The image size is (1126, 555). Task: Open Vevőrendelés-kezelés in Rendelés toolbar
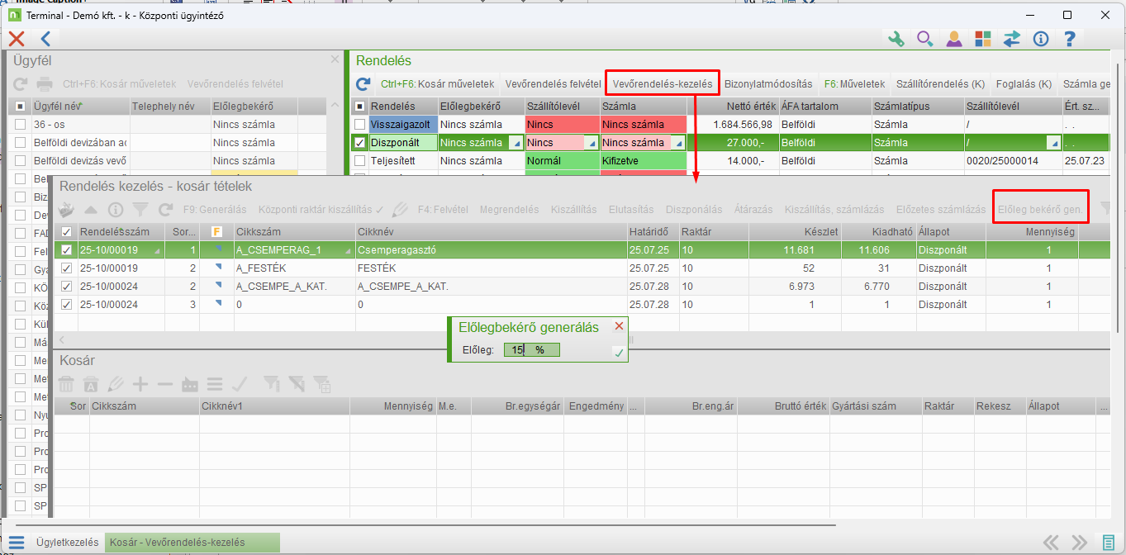tap(663, 84)
